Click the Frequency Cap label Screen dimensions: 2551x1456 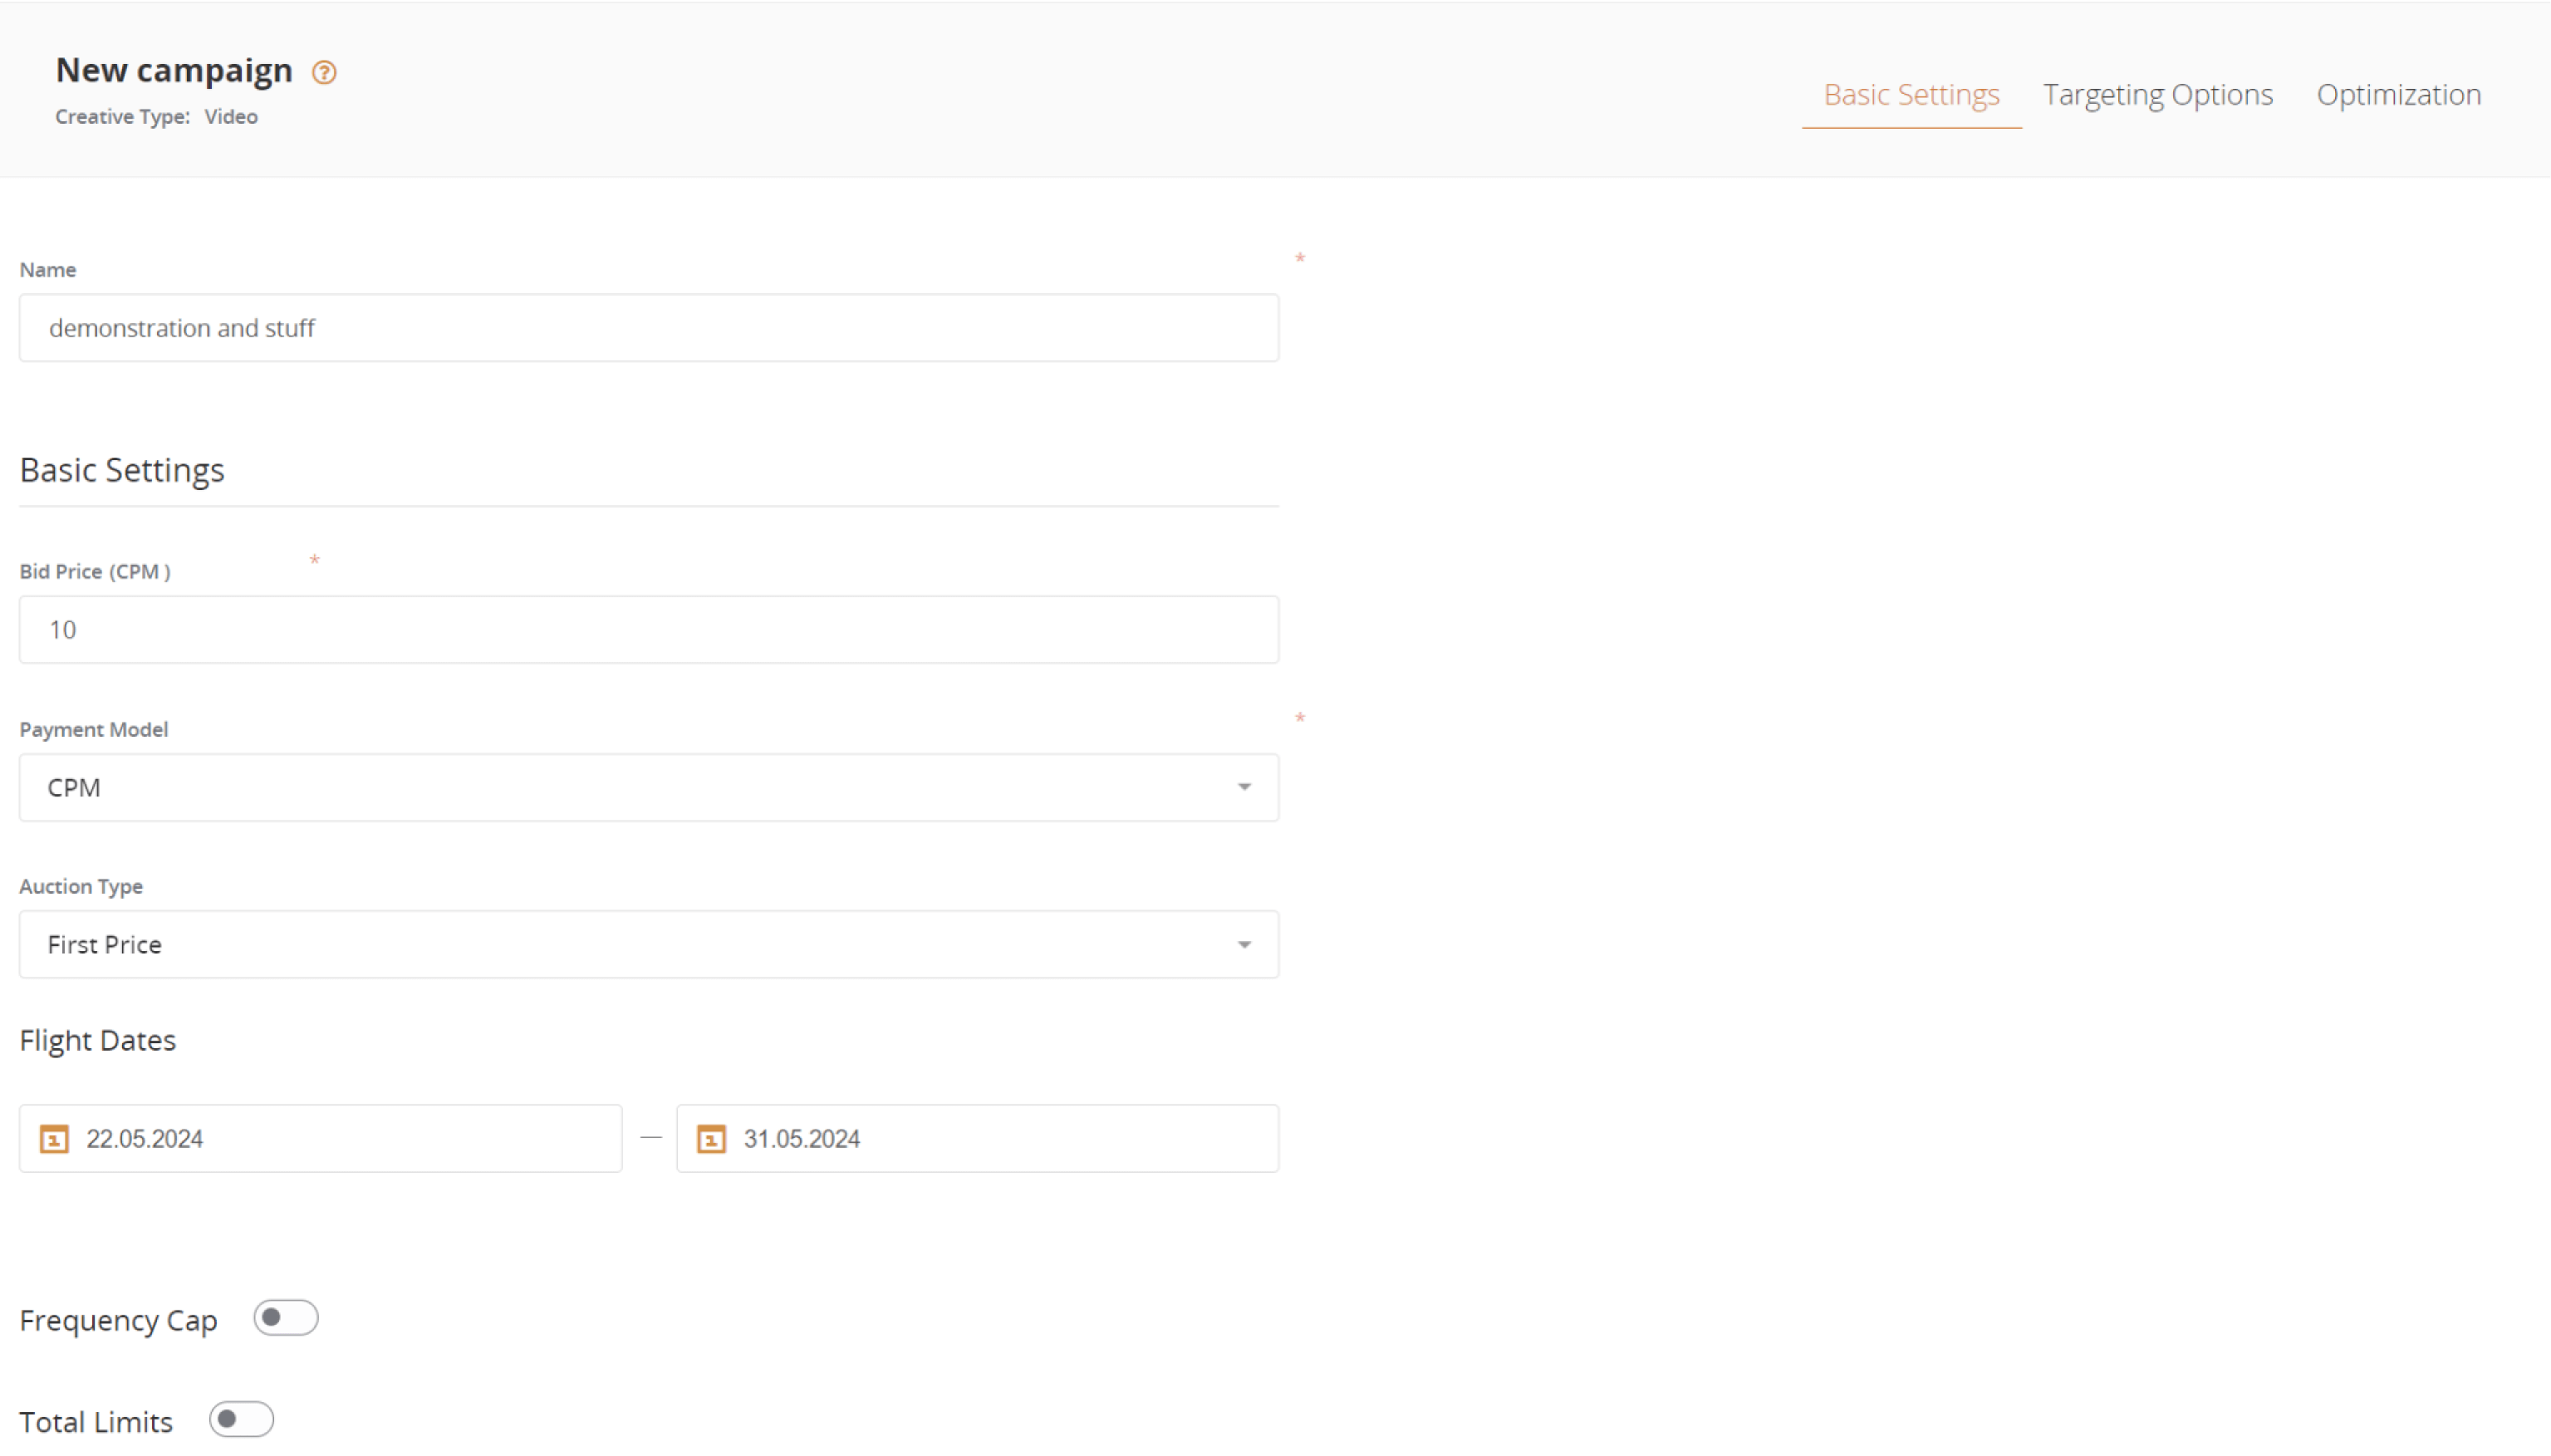(118, 1320)
